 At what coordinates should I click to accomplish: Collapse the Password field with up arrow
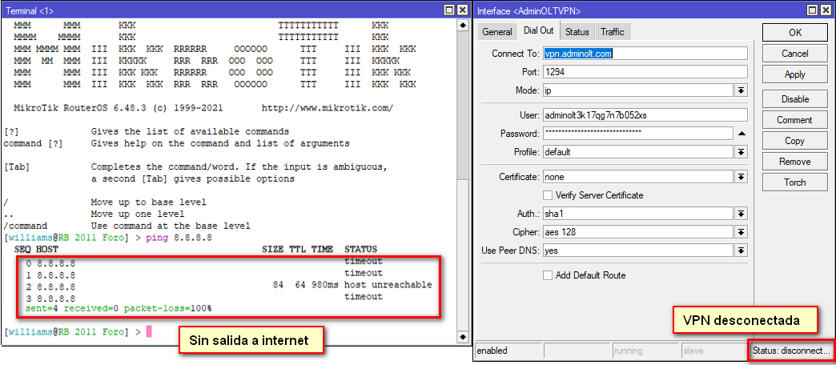coord(741,134)
